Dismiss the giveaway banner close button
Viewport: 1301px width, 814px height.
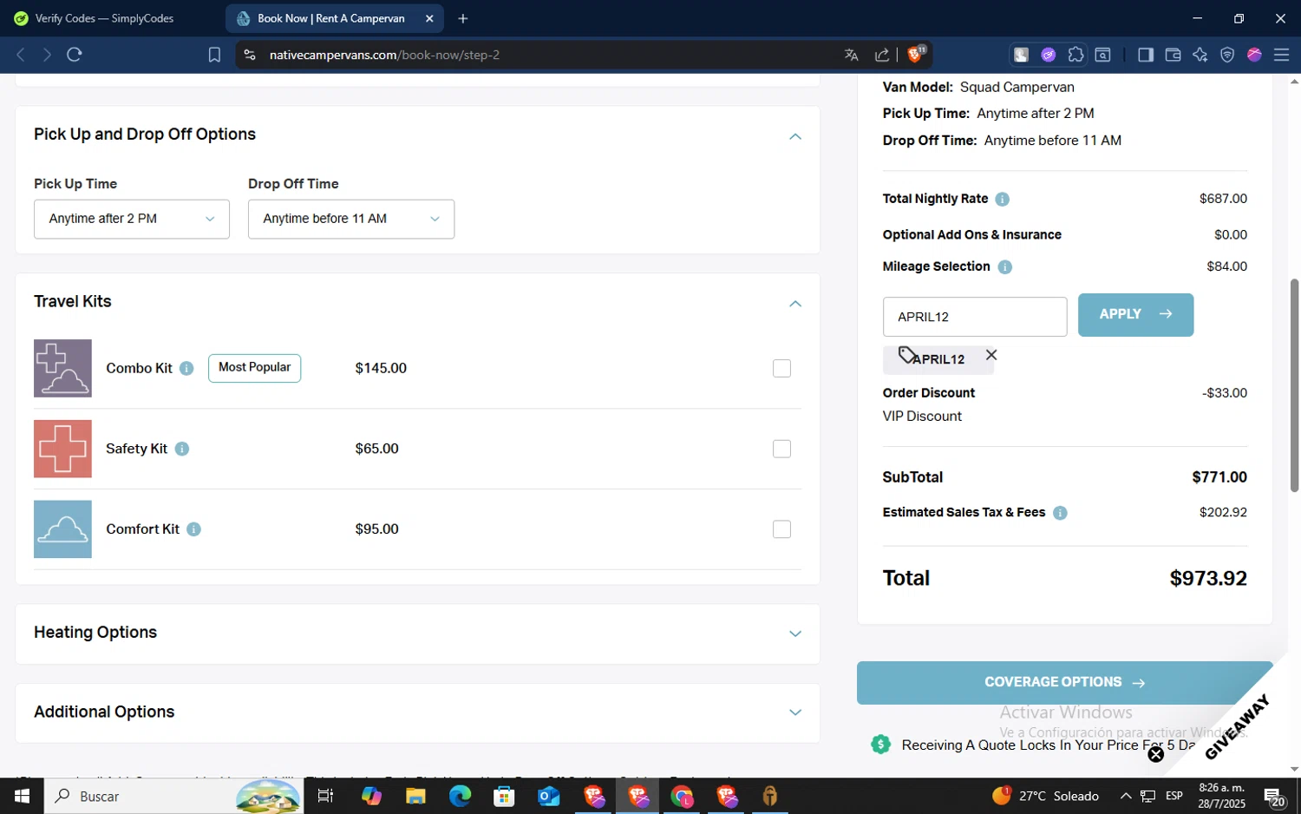coord(1156,754)
